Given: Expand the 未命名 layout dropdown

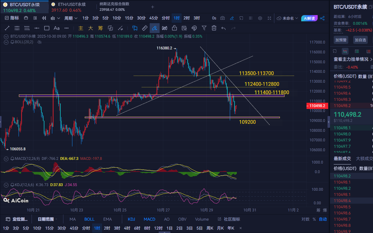Looking at the screenshot, I should [288, 18].
